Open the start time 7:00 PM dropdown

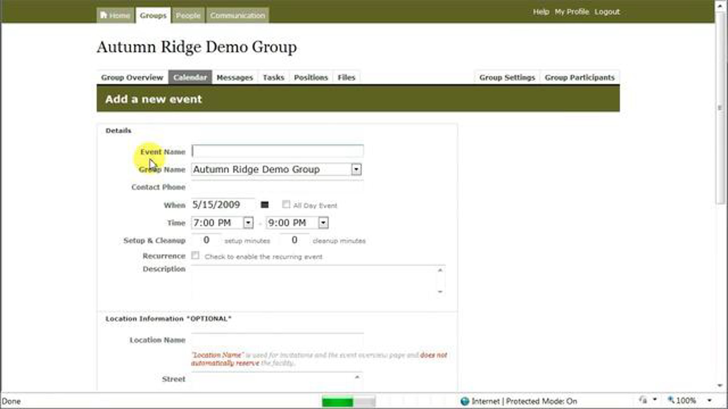click(x=248, y=223)
